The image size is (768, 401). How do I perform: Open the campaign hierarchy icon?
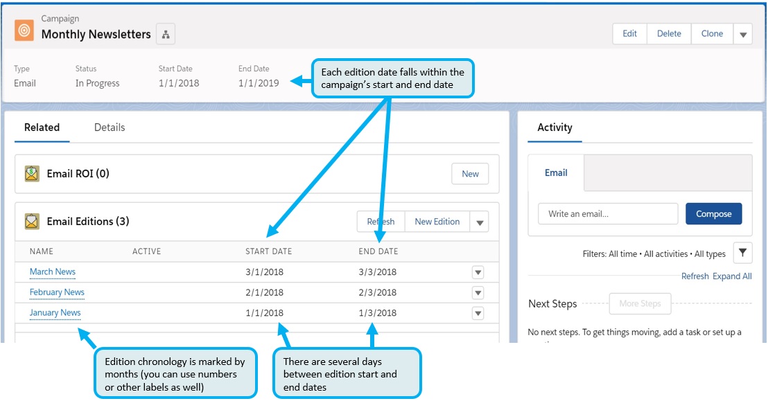(166, 34)
